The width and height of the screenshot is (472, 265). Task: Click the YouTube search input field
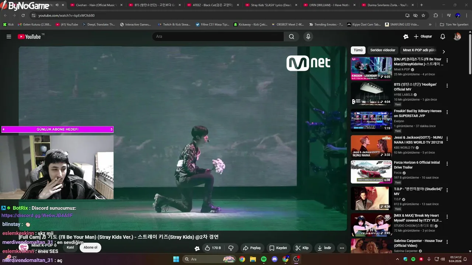[218, 36]
